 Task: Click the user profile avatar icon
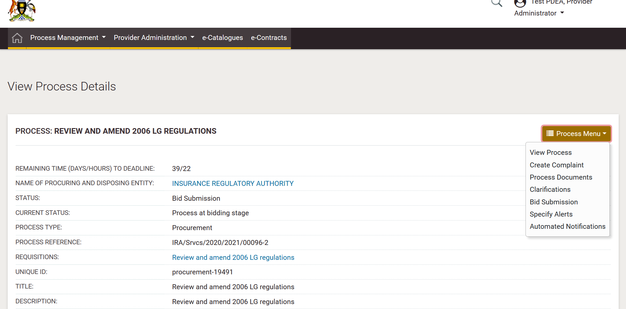520,3
